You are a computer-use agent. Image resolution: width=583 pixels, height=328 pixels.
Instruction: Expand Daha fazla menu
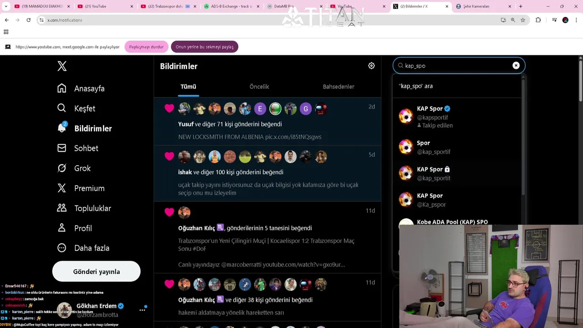tap(83, 248)
